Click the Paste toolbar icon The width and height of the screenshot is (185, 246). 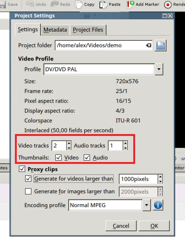[x=103, y=5]
